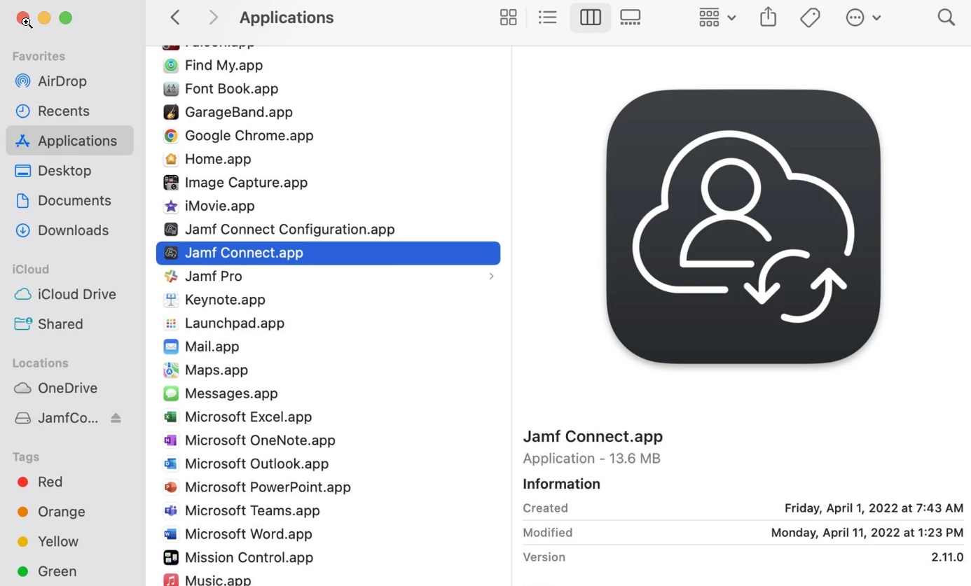Select Image Capture.app icon

coord(171,183)
